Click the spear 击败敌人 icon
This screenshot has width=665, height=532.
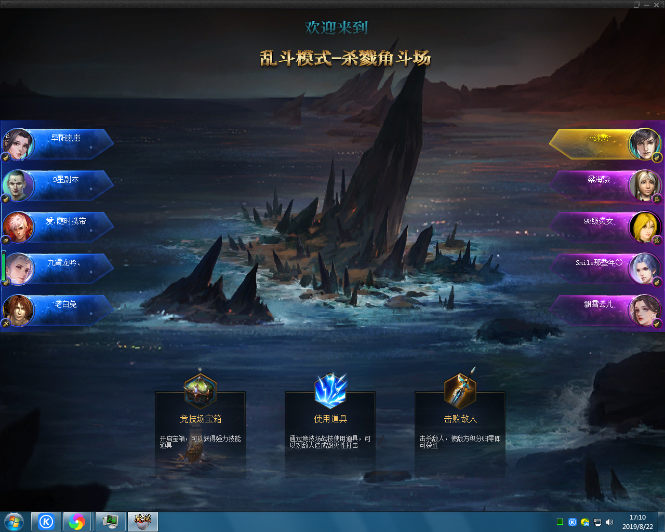click(x=460, y=390)
